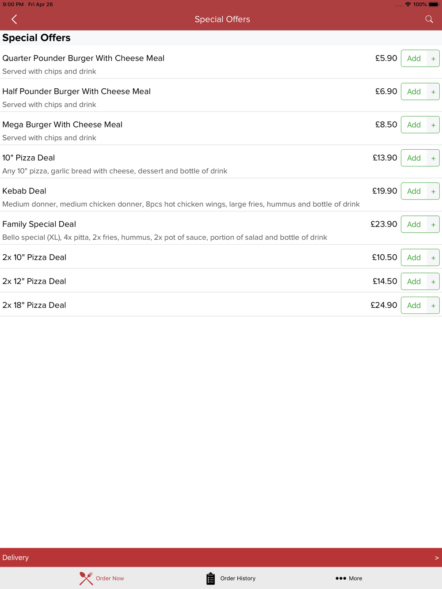Add the Family Special Deal
Screen dimensions: 442x589
click(414, 224)
